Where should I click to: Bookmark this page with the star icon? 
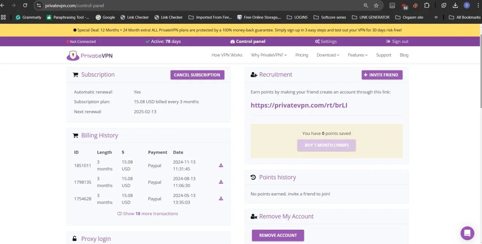[x=376, y=6]
